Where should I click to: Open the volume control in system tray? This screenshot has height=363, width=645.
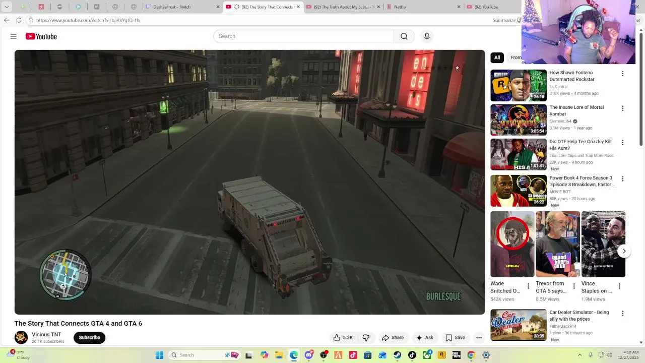[609, 355]
